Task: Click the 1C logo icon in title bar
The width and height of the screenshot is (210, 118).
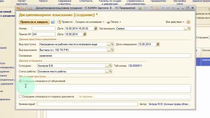Action: point(18,8)
